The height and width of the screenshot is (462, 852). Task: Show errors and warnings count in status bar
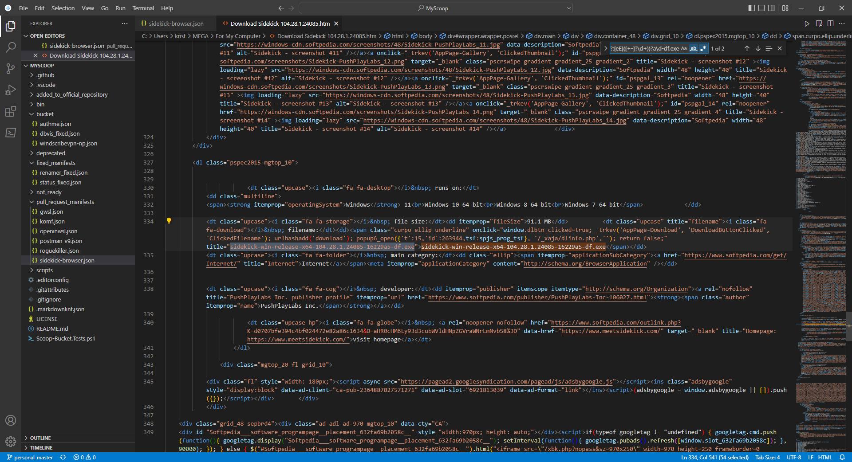(85, 457)
